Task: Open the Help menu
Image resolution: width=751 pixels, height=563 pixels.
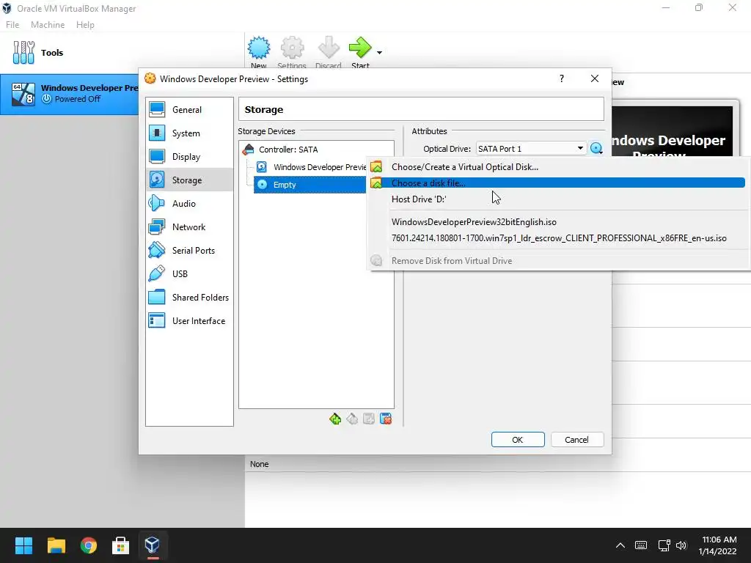Action: pos(85,24)
